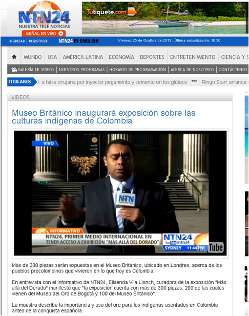Open the América Latina menu section
The image size is (249, 316).
pyautogui.click(x=82, y=57)
